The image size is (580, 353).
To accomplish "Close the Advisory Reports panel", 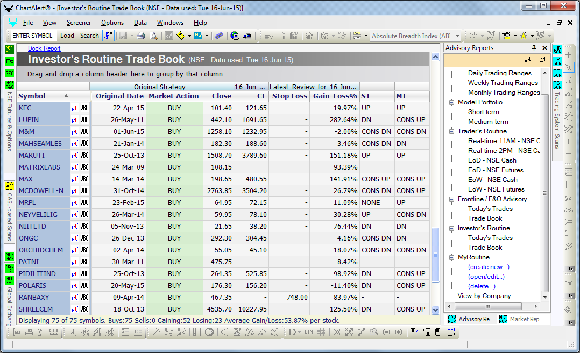I will [544, 48].
